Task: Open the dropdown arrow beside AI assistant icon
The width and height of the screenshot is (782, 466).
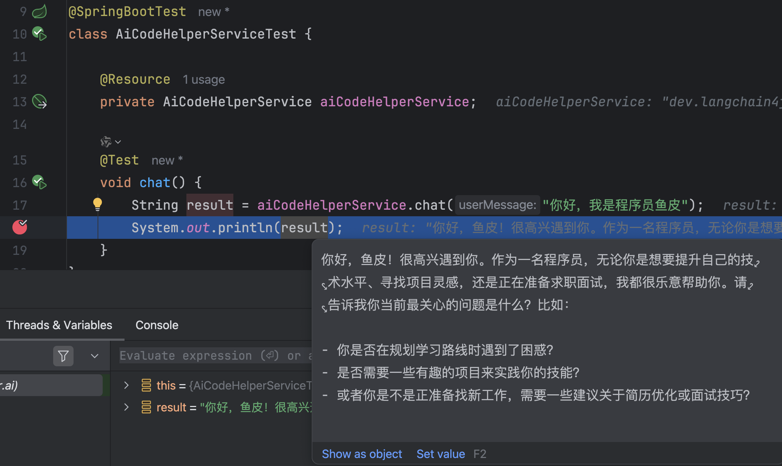Action: (118, 142)
